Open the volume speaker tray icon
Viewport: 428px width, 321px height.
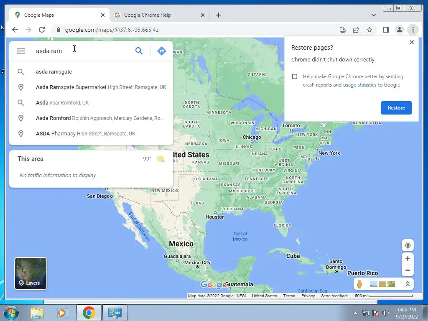(385, 313)
